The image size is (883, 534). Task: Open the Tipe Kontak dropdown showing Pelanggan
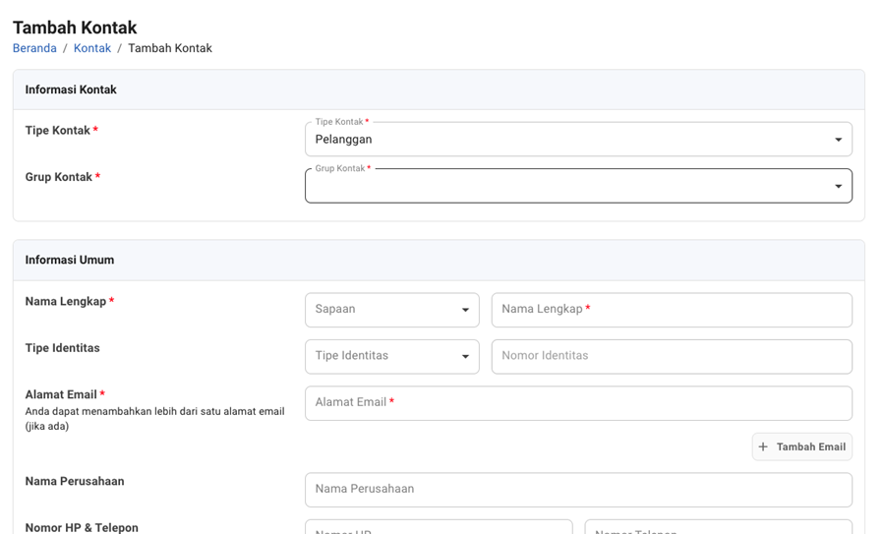point(570,140)
